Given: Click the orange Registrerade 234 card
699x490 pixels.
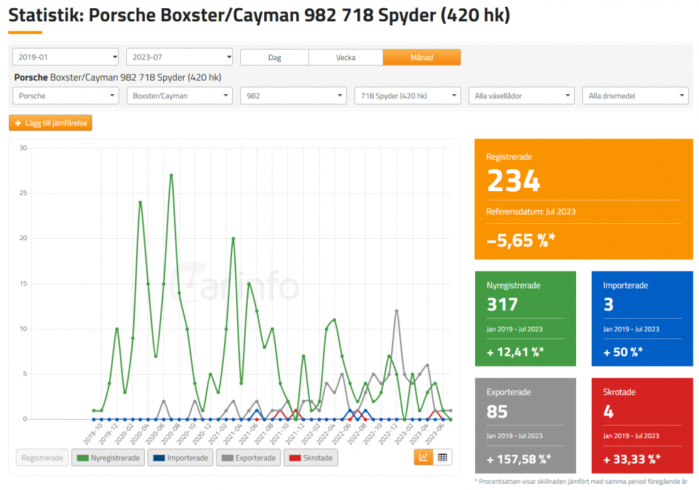Looking at the screenshot, I should pos(584,199).
